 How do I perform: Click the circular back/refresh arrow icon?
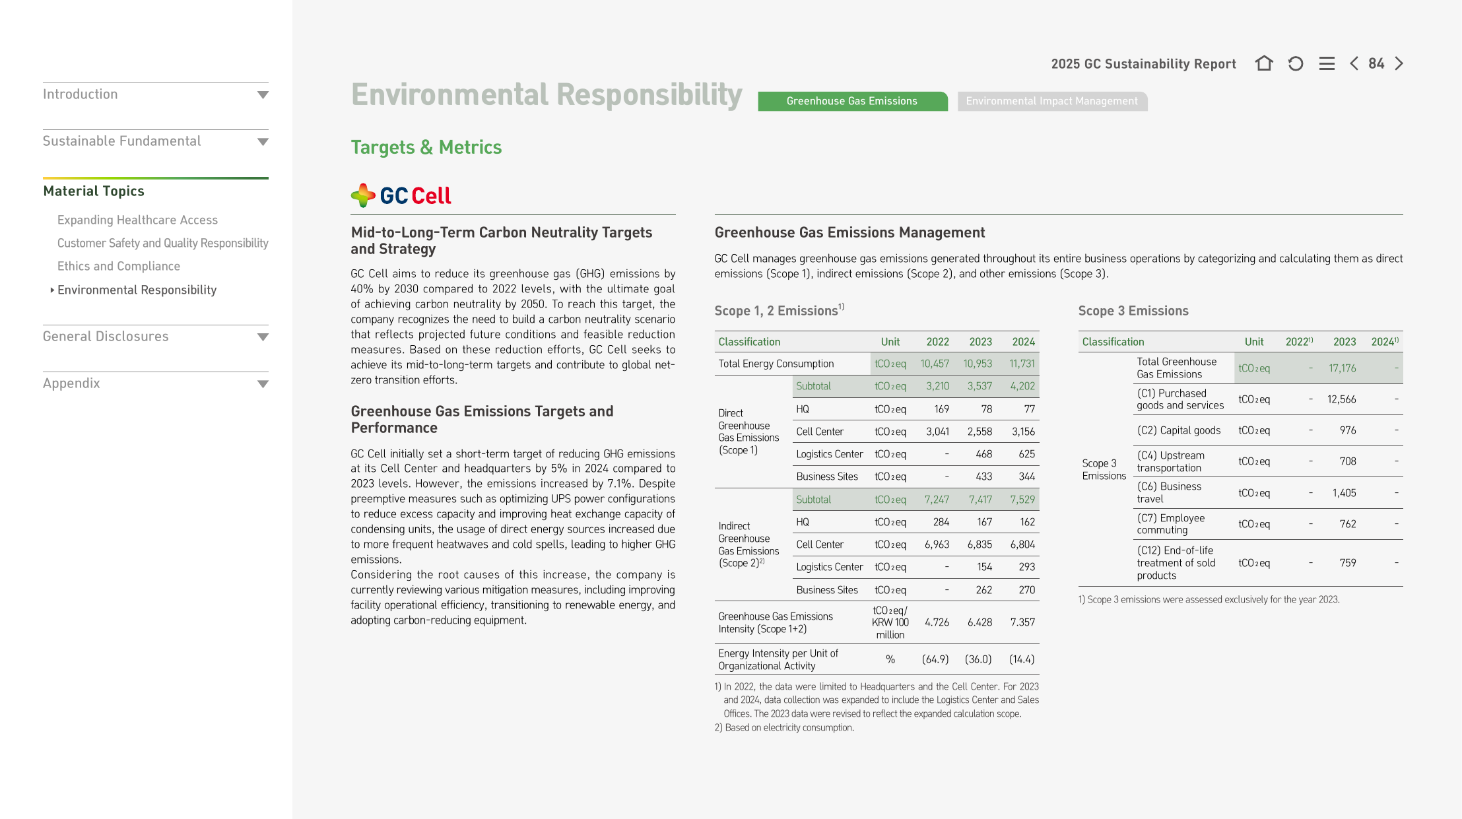[x=1296, y=63]
